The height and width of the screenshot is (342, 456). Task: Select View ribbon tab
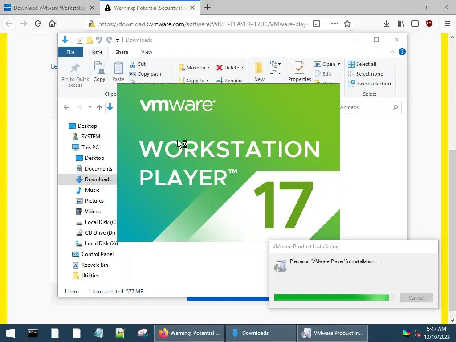(147, 52)
